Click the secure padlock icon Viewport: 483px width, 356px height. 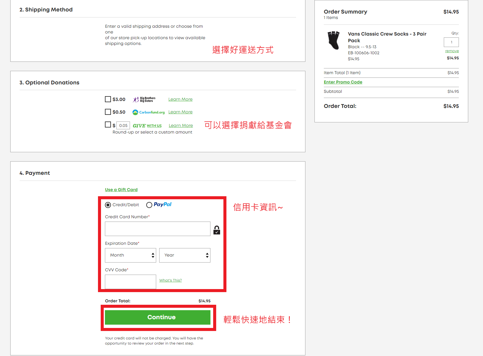[216, 230]
